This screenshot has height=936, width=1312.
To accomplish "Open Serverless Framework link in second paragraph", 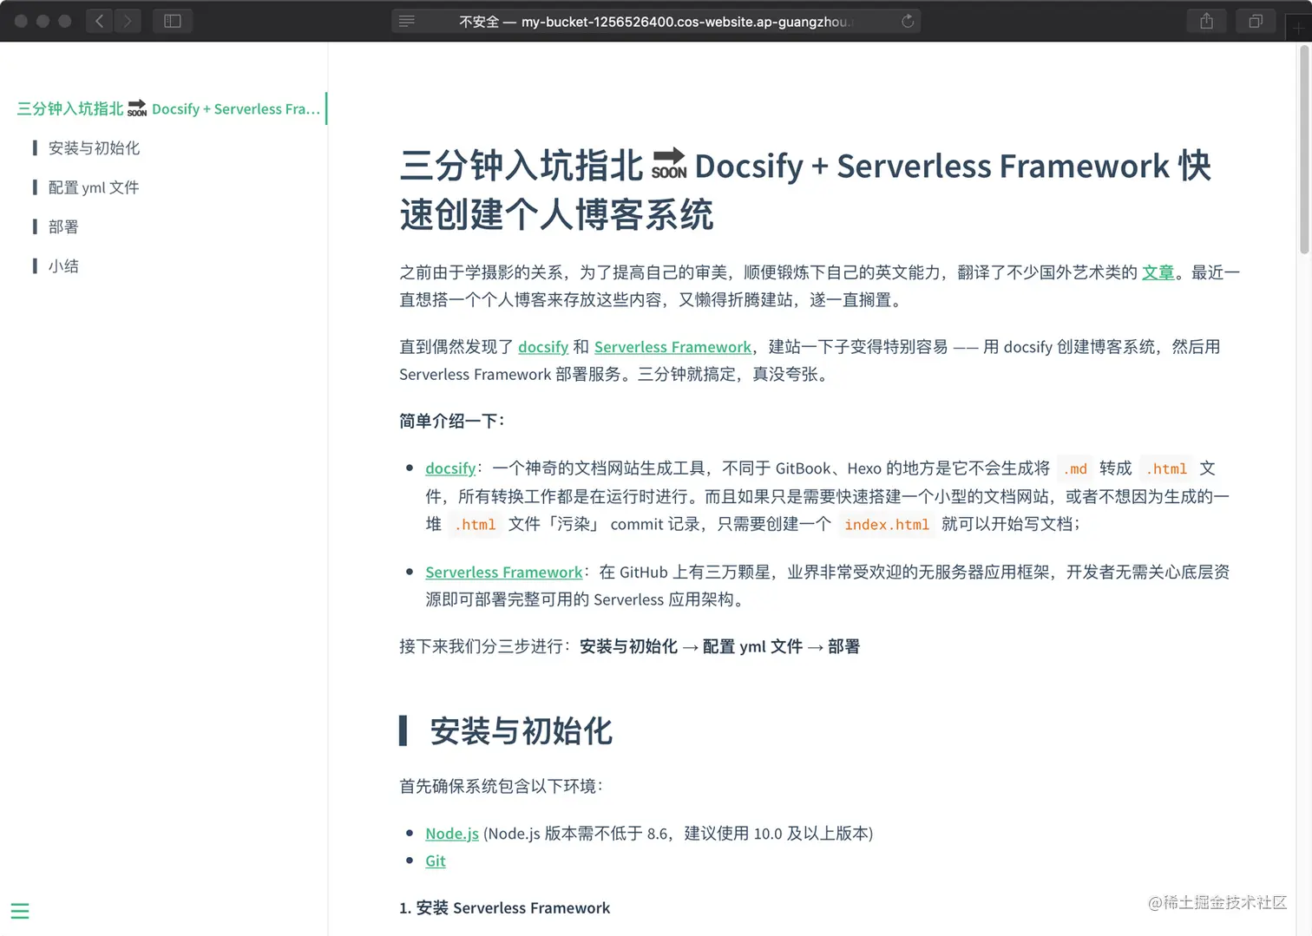I will [x=672, y=347].
